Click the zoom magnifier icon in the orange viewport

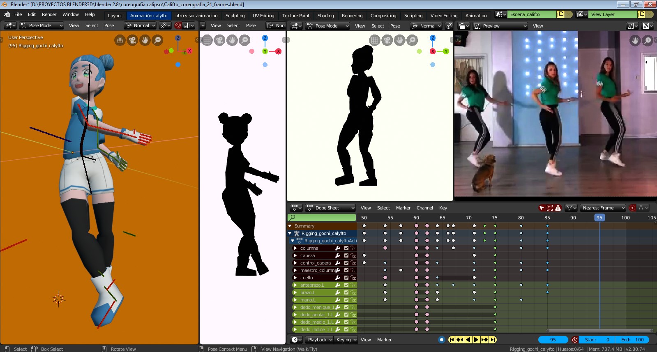[157, 40]
